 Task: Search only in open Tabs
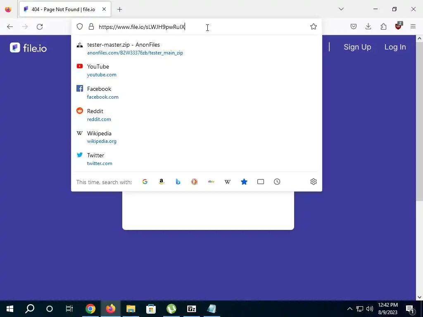pyautogui.click(x=261, y=182)
